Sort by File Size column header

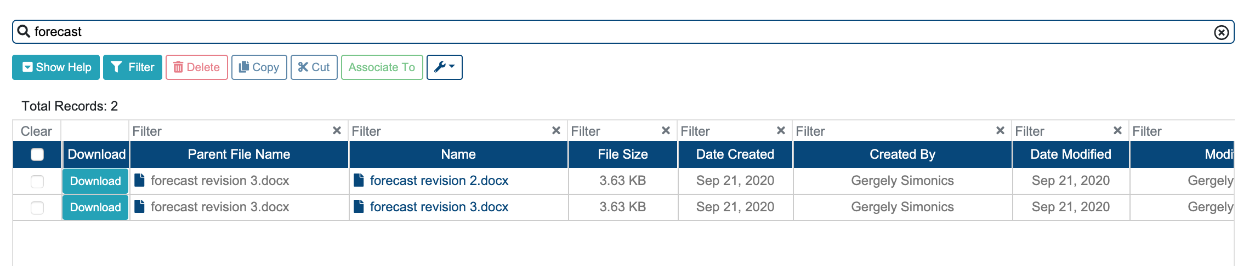pyautogui.click(x=623, y=154)
